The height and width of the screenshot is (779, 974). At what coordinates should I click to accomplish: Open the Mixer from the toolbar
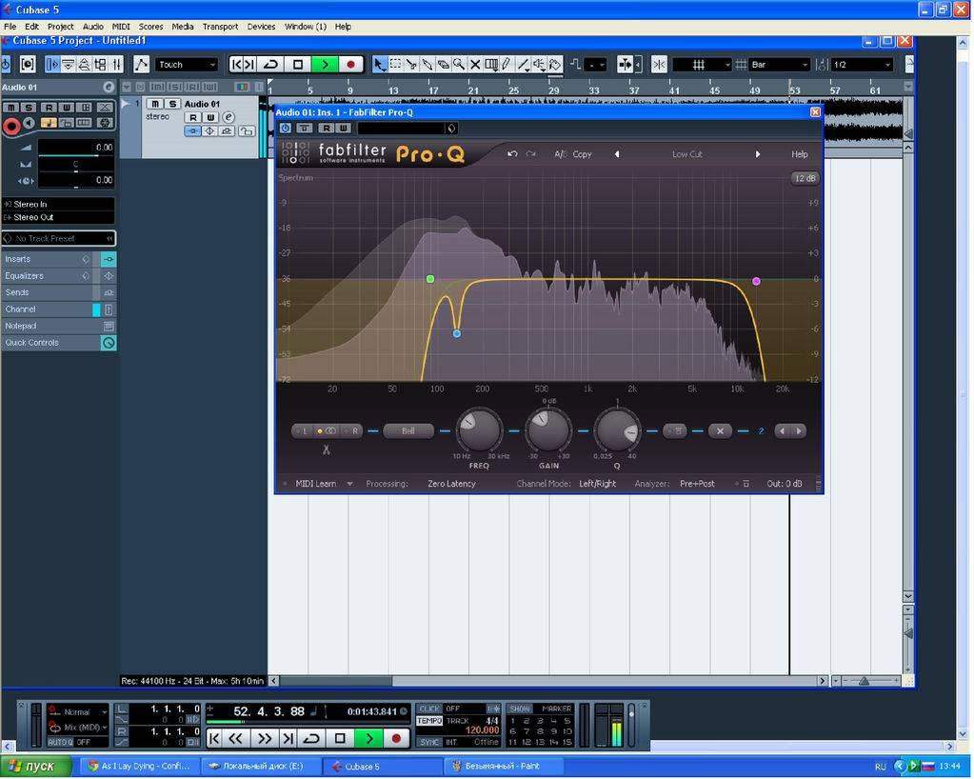pyautogui.click(x=117, y=65)
